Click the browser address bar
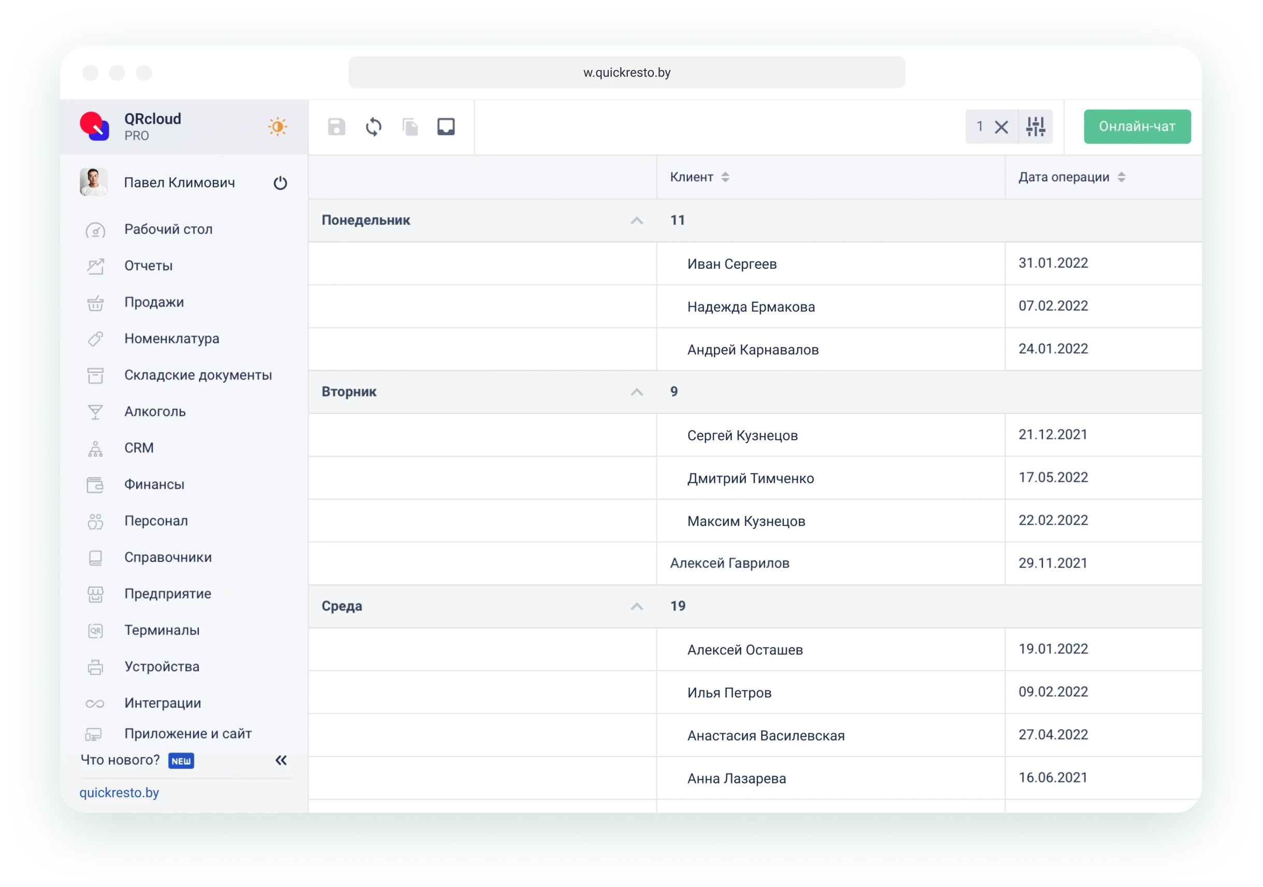 [x=626, y=72]
